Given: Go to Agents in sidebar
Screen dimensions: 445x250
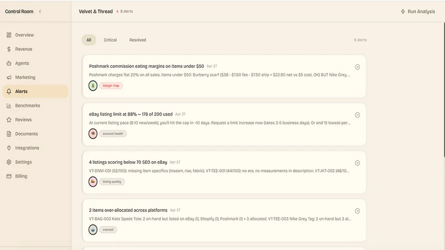Looking at the screenshot, I should click(35, 63).
